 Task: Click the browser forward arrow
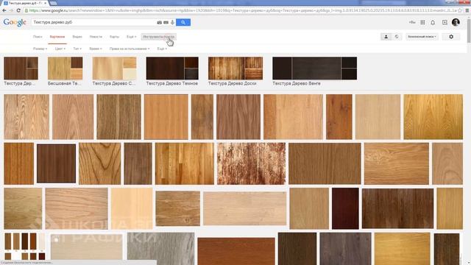(x=12, y=10)
